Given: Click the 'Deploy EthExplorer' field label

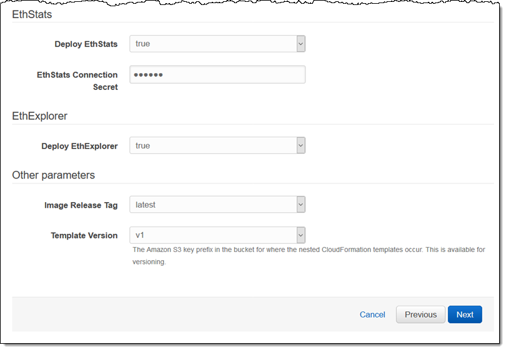Looking at the screenshot, I should click(x=79, y=146).
